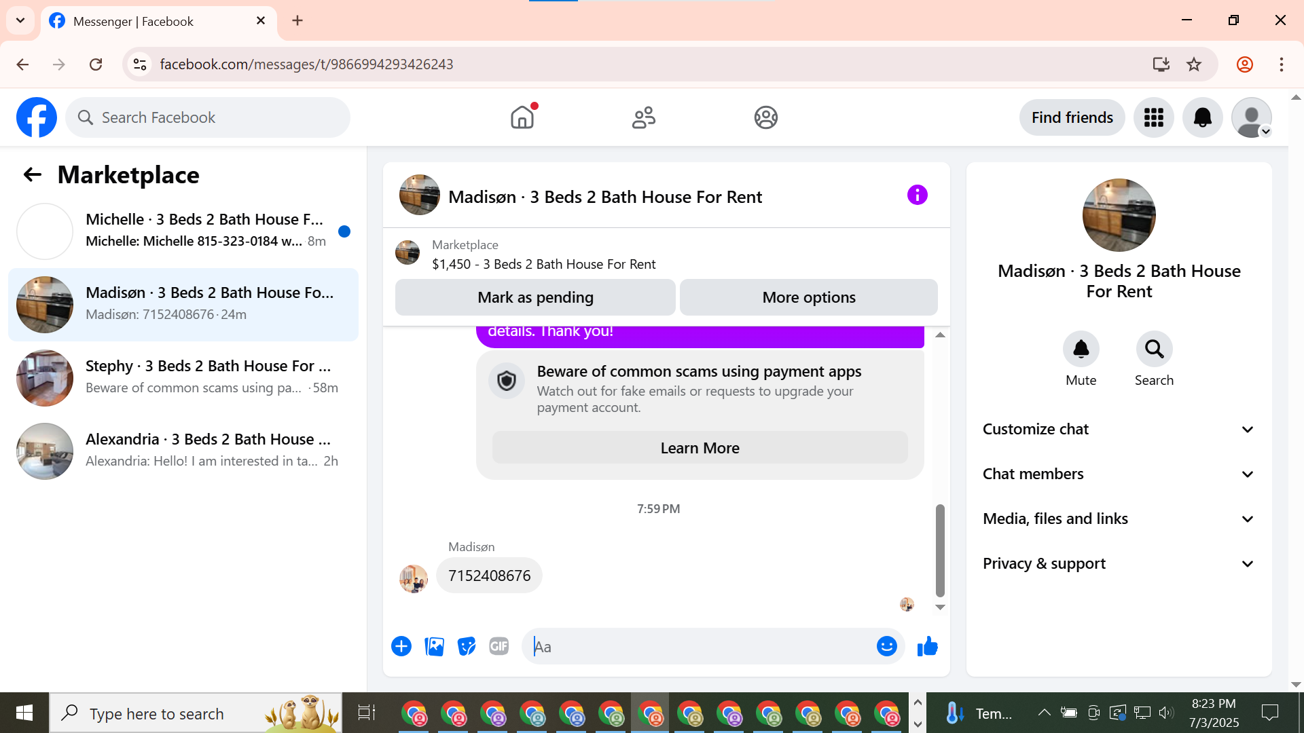The image size is (1304, 733).
Task: Click Mark as pending button
Action: click(535, 297)
